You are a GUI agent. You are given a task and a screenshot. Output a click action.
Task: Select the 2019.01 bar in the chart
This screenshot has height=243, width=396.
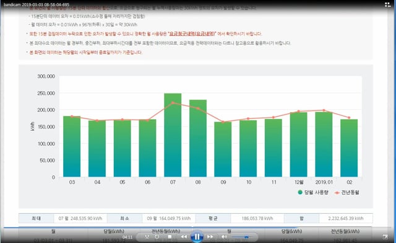click(x=324, y=144)
